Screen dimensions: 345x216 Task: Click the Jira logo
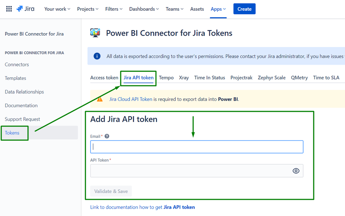point(25,9)
